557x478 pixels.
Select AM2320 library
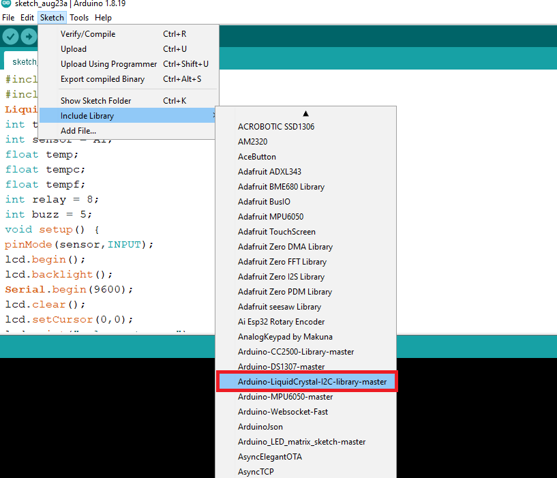(306, 142)
